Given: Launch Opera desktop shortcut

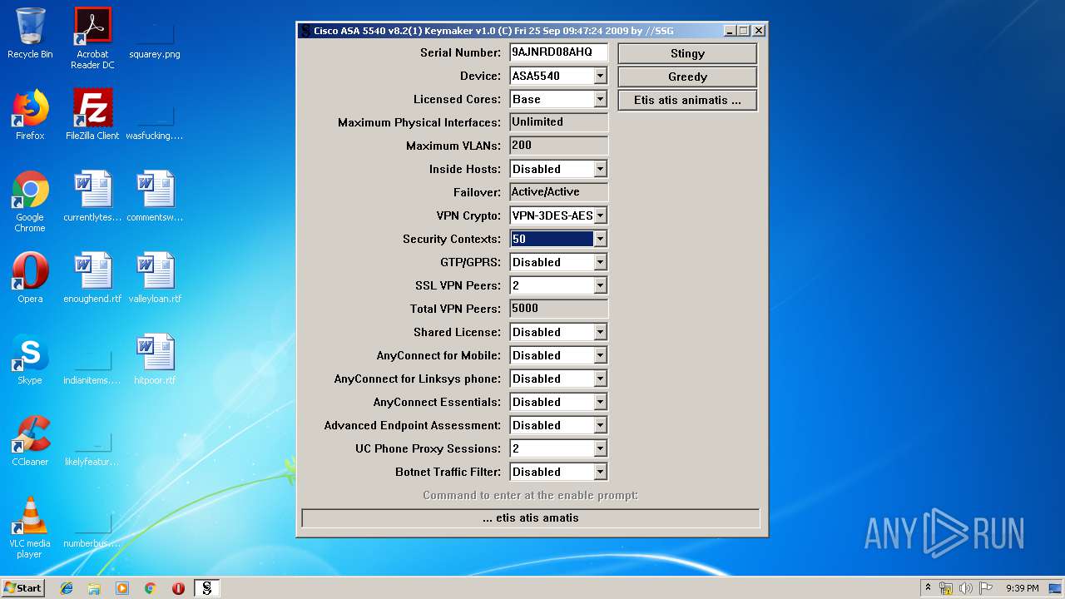Looking at the screenshot, I should 30,278.
